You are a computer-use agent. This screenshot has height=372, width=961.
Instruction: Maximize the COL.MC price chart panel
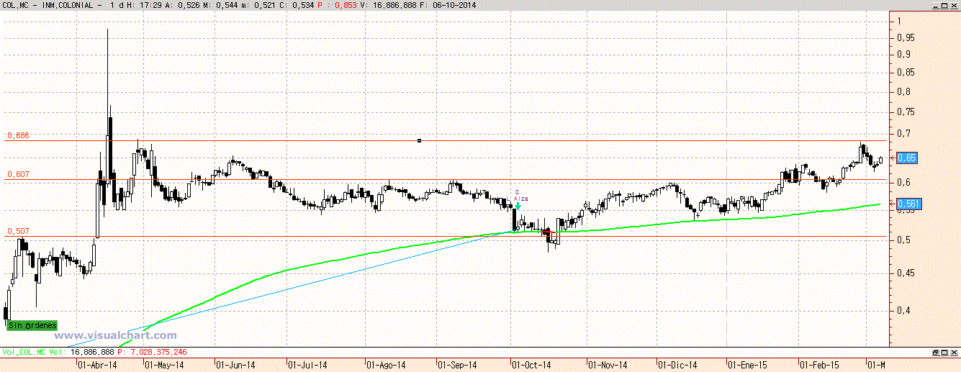click(944, 5)
